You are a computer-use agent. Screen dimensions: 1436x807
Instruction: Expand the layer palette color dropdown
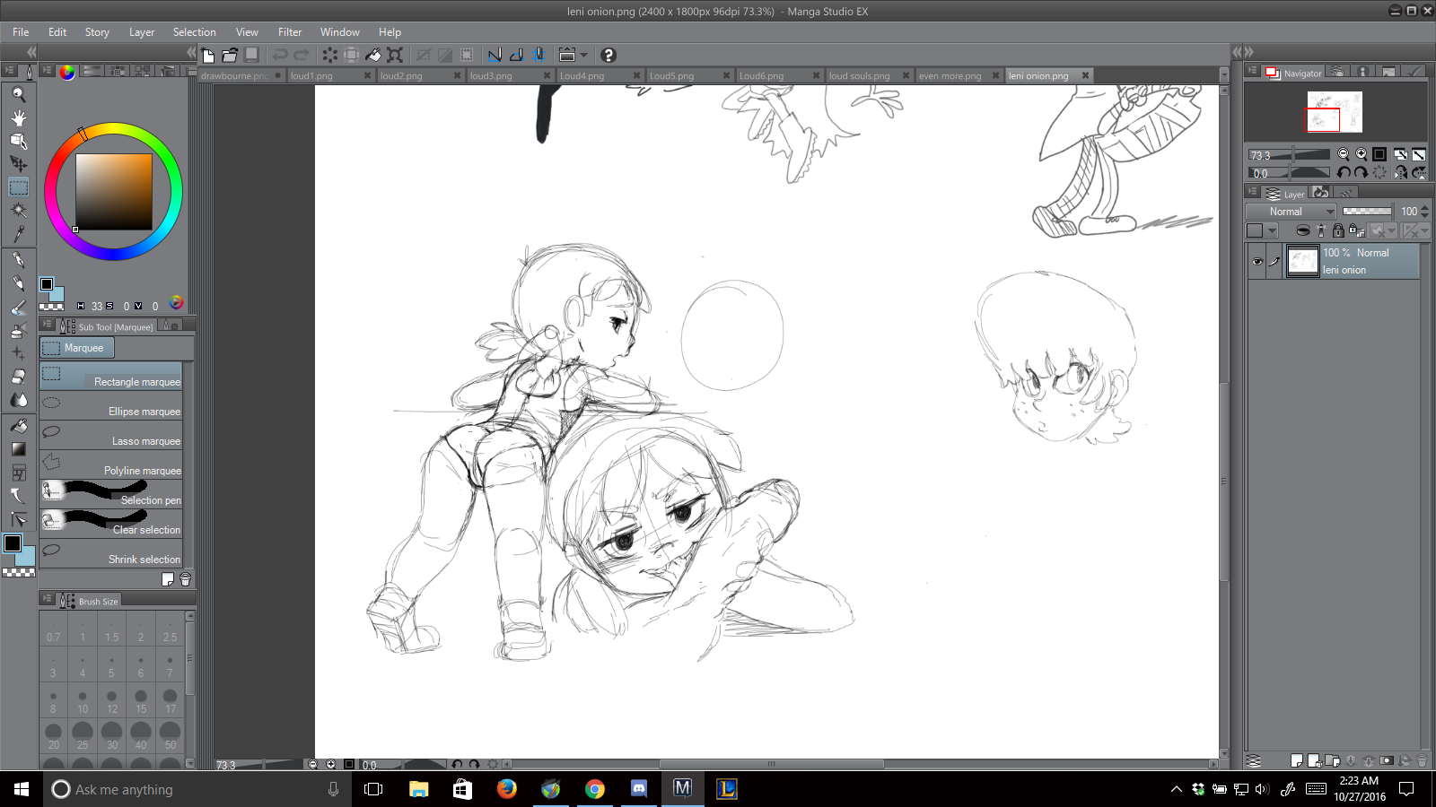pyautogui.click(x=1272, y=230)
